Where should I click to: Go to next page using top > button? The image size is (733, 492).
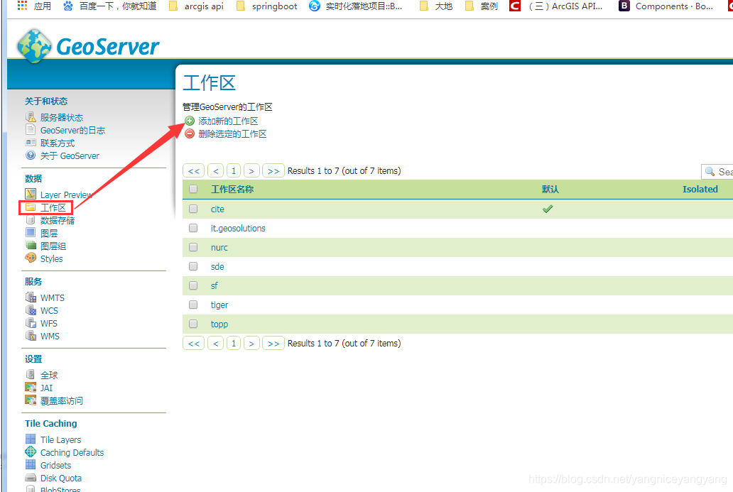(251, 170)
